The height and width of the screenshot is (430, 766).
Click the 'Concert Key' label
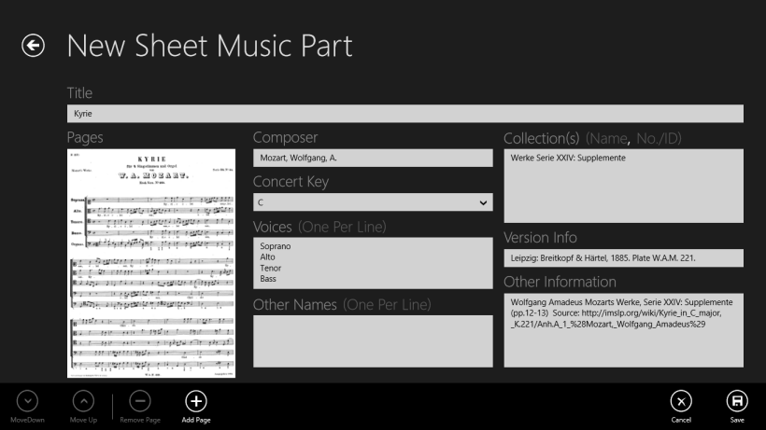(291, 182)
